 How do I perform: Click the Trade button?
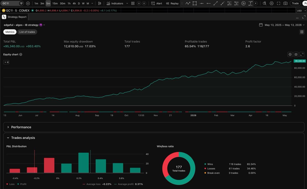295,3
